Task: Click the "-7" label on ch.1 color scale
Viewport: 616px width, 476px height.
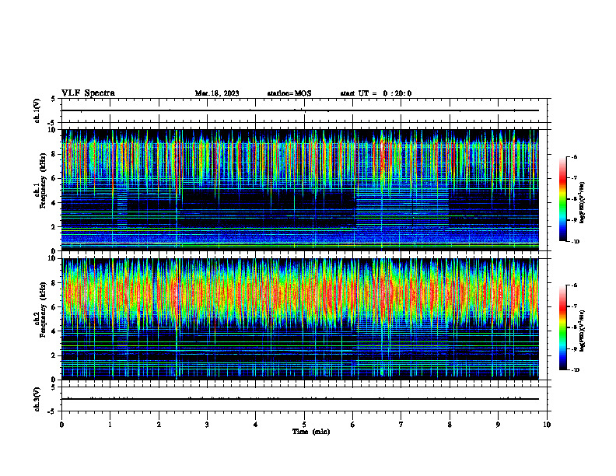Action: (574, 178)
